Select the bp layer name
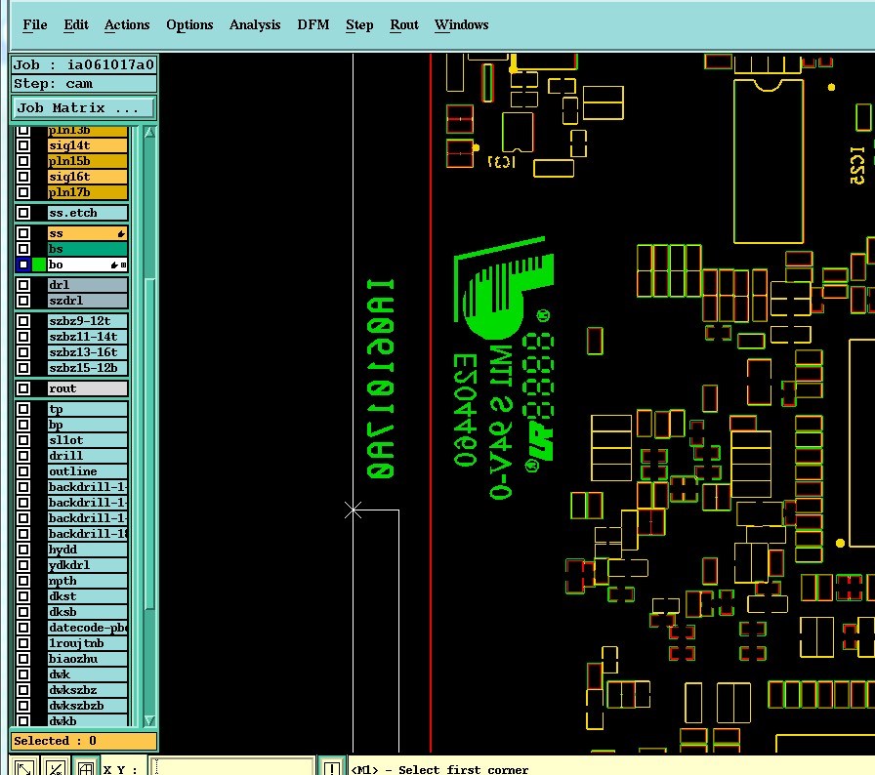875x775 pixels. point(88,425)
